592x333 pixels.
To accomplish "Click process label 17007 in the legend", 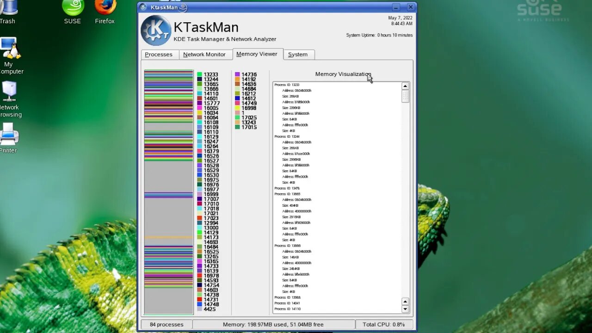I will click(211, 199).
